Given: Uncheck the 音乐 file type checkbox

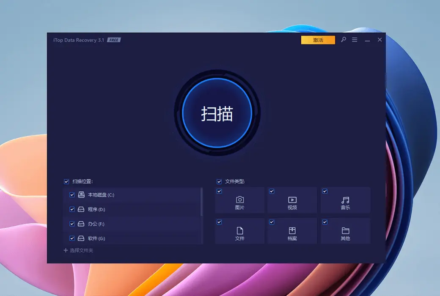Looking at the screenshot, I should tap(325, 192).
